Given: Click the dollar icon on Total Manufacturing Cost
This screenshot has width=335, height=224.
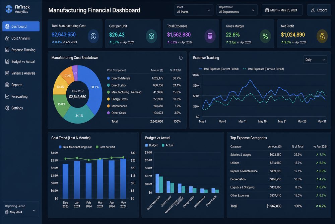Looking at the screenshot, I should click(x=93, y=36).
